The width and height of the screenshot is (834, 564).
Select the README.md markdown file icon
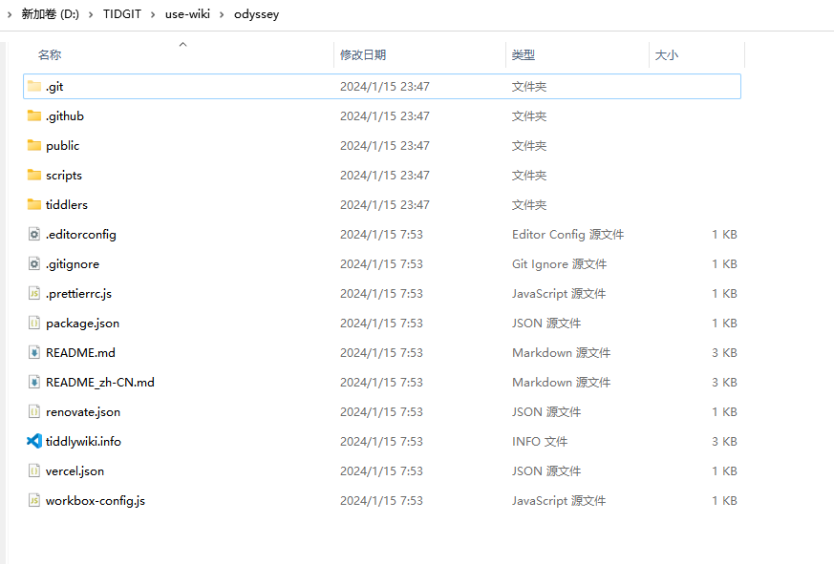pyautogui.click(x=34, y=352)
